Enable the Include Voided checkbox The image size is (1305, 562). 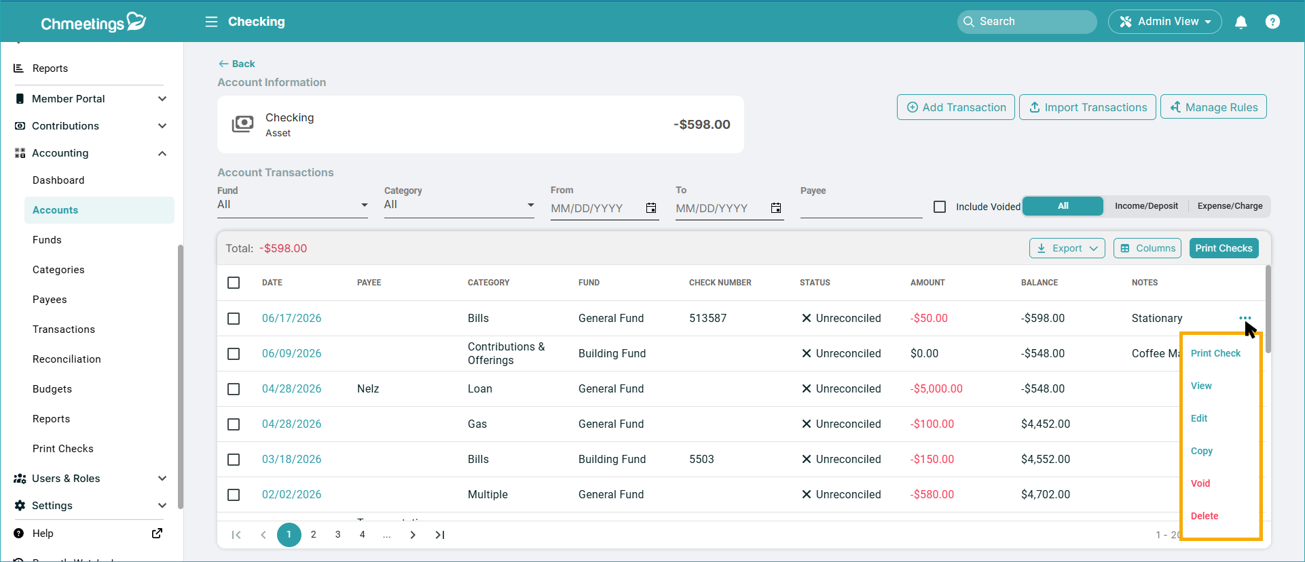(x=940, y=207)
